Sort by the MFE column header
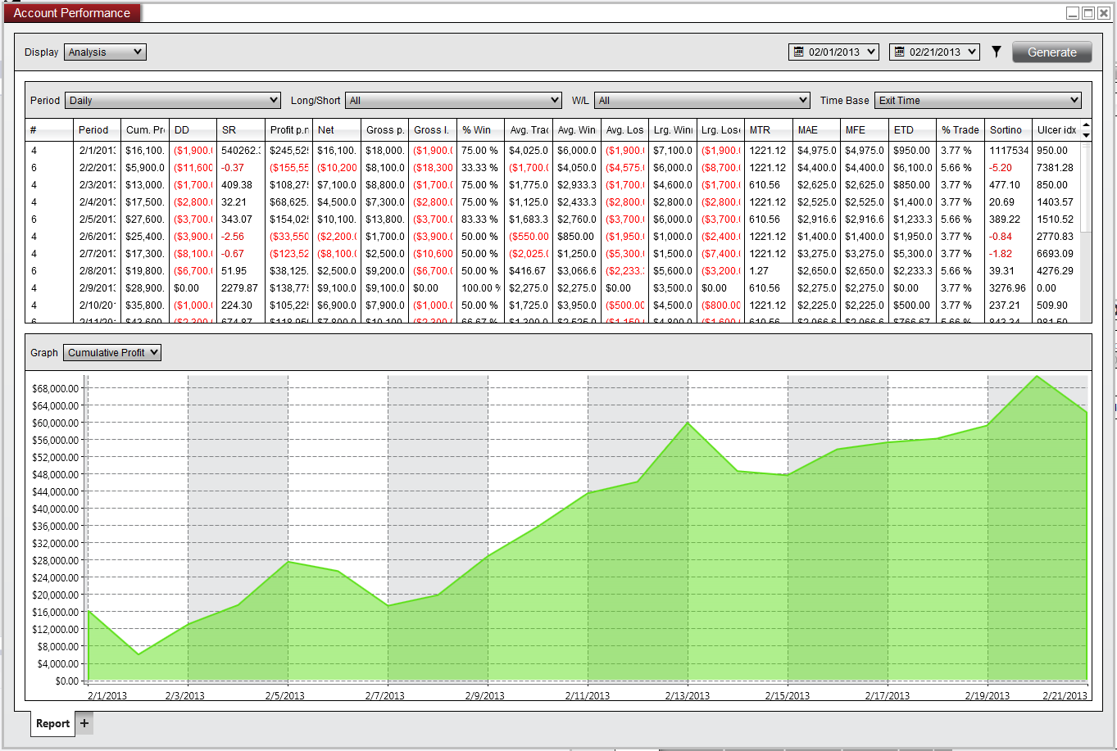This screenshot has width=1117, height=751. (864, 129)
